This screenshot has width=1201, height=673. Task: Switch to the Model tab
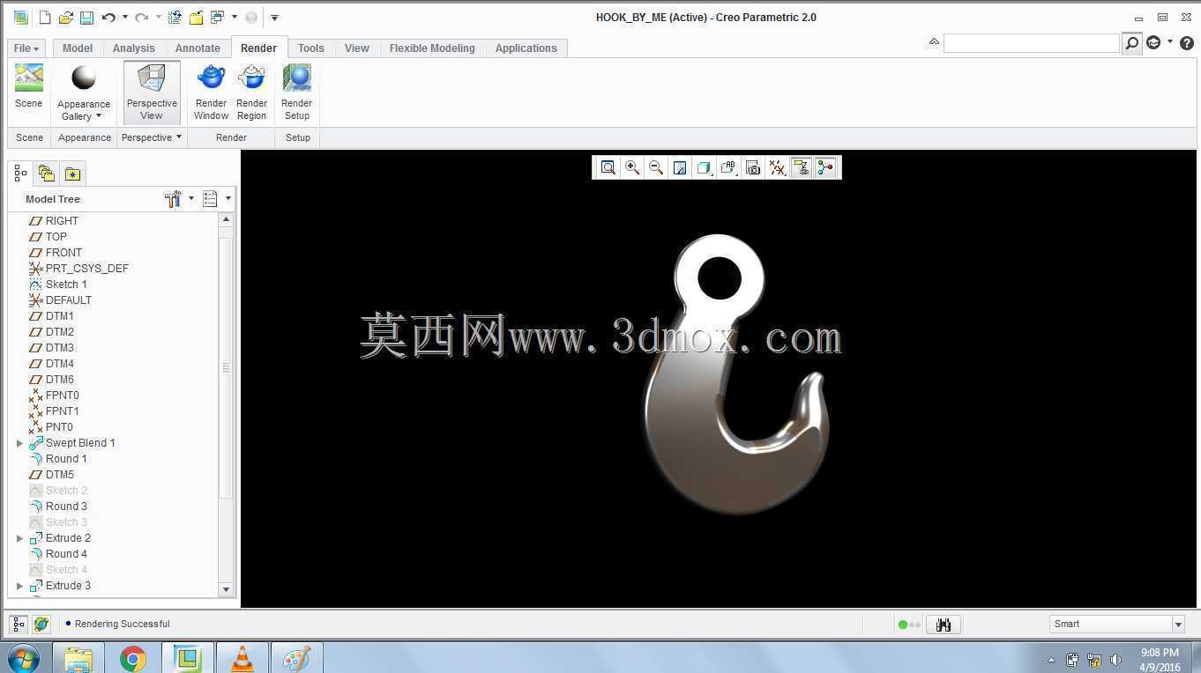(78, 48)
